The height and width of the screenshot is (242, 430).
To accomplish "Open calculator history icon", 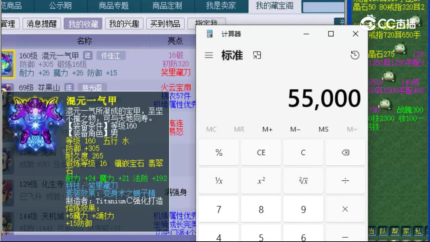I will click(355, 55).
